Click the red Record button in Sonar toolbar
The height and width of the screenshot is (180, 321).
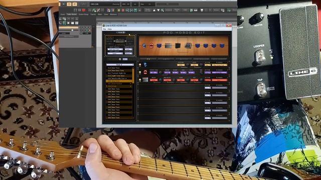tap(84, 10)
